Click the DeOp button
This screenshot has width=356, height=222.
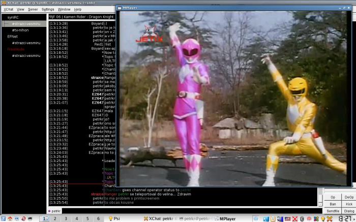[x=349, y=197]
